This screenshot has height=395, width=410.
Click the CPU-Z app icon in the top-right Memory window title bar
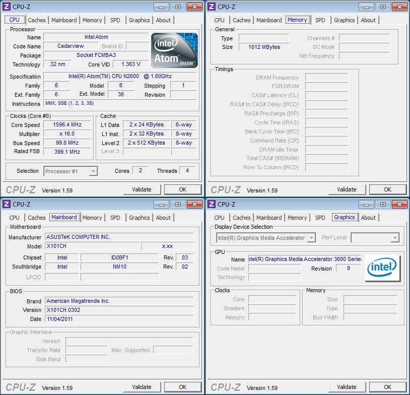point(212,7)
